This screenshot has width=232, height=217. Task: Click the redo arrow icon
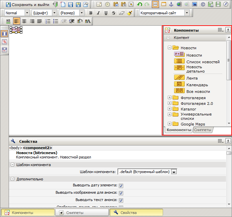pyautogui.click(x=147, y=4)
